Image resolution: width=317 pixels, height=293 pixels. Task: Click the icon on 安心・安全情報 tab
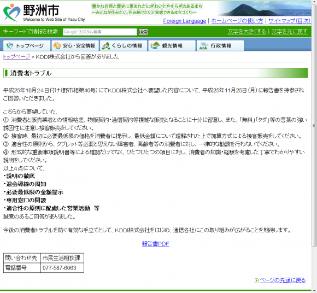click(57, 45)
